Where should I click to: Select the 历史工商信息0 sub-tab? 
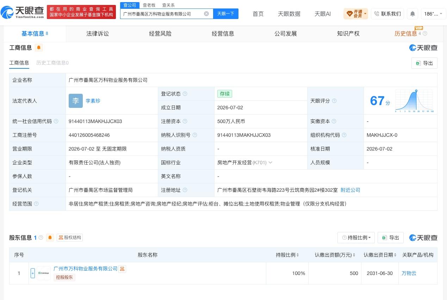click(x=52, y=63)
